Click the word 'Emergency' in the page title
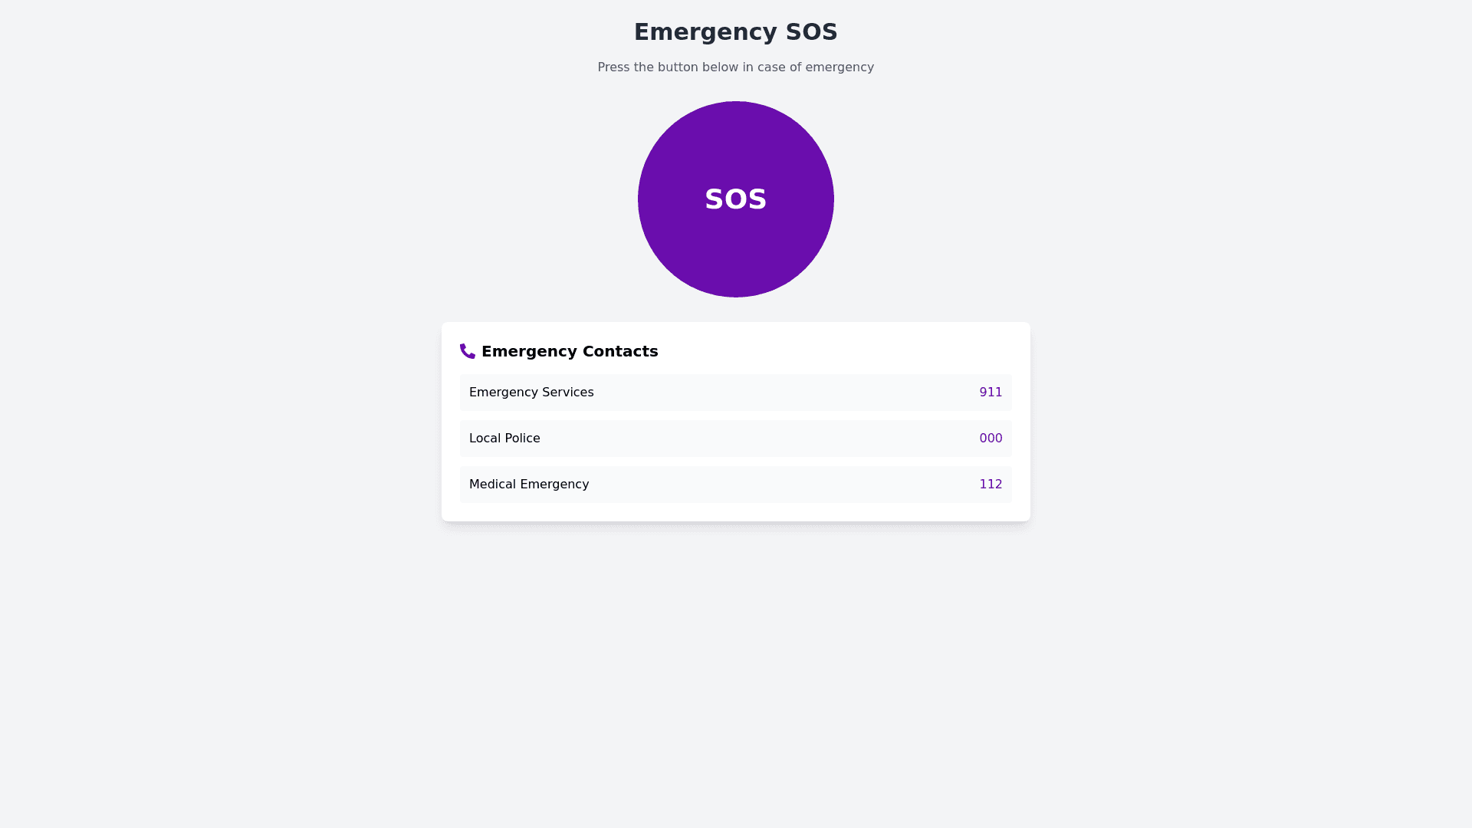The image size is (1472, 828). [705, 32]
